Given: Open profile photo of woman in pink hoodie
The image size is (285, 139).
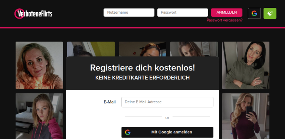Looking at the screenshot, I should tap(39, 116).
